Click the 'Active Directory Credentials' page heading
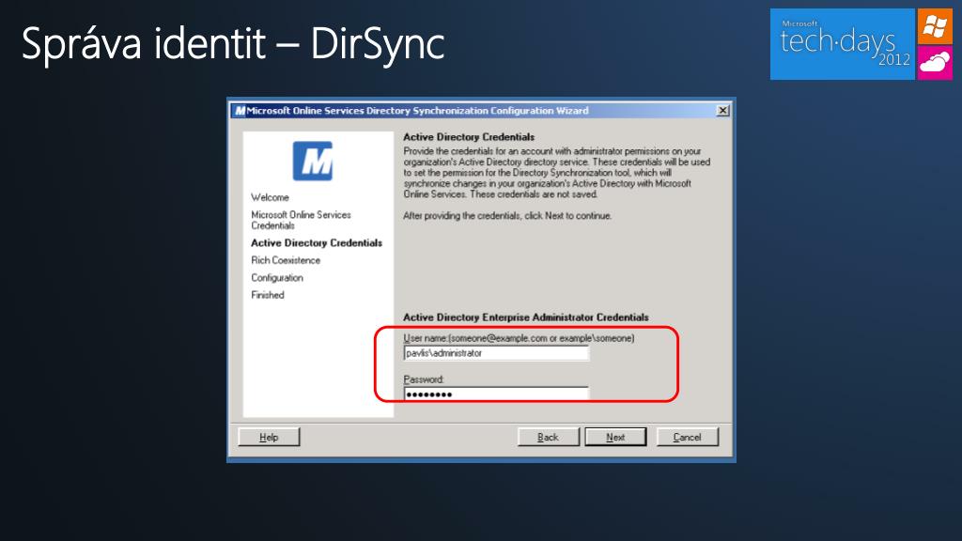962x541 pixels. click(469, 137)
